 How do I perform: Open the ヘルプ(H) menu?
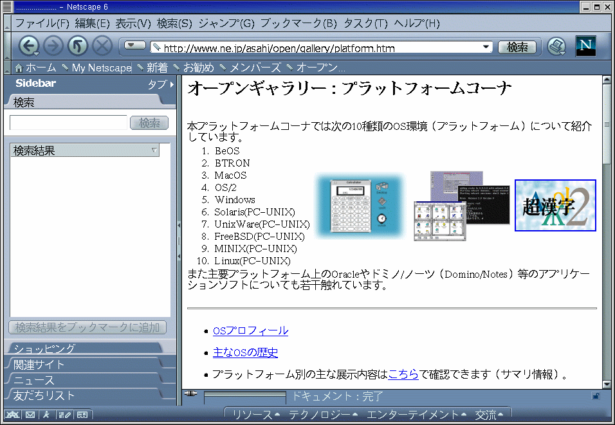pyautogui.click(x=416, y=23)
